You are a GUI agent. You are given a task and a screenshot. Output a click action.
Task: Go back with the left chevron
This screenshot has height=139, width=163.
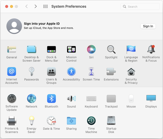27,7
